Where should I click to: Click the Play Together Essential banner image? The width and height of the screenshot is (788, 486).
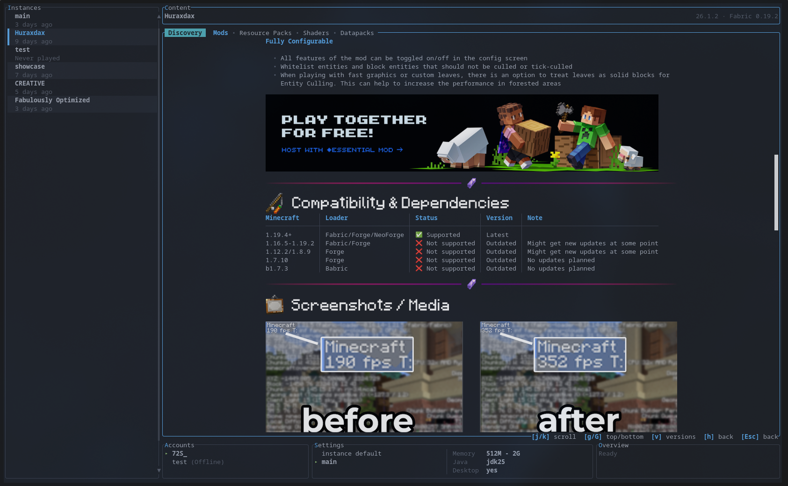(x=462, y=133)
